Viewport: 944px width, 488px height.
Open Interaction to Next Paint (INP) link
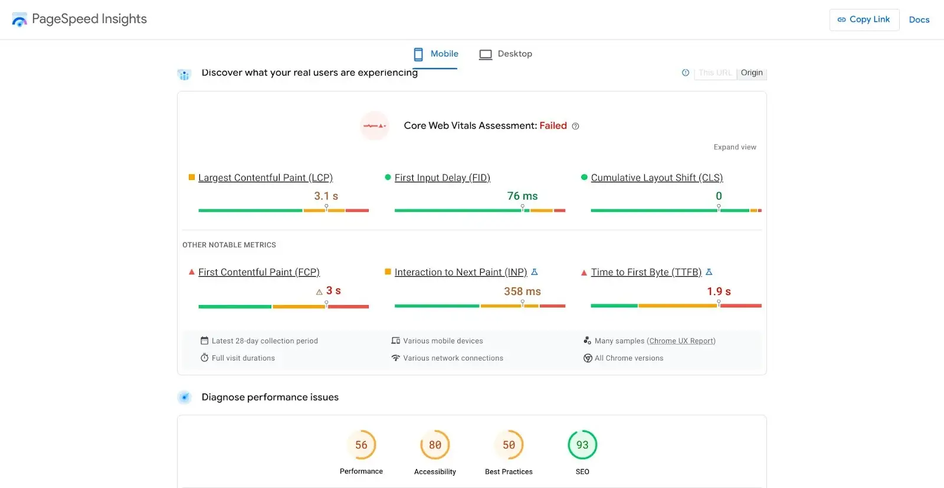(461, 272)
